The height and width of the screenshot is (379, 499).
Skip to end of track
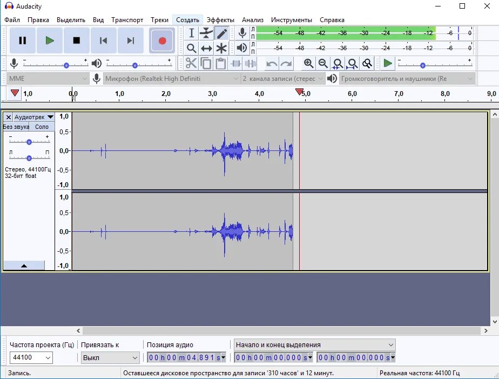pos(131,40)
